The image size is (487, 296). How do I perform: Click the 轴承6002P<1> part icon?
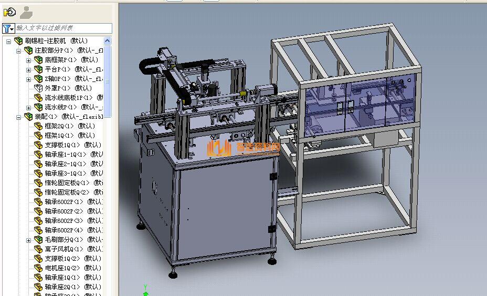(x=38, y=202)
